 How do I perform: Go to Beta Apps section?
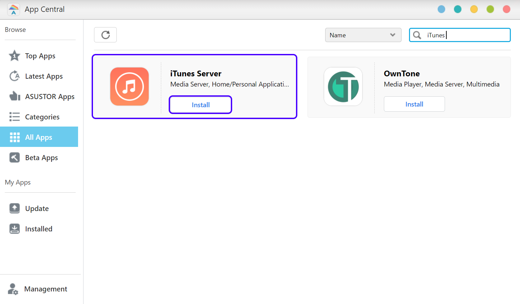pos(41,158)
